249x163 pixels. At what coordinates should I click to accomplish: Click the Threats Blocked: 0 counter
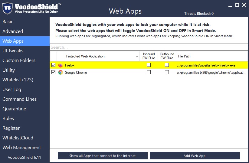(x=199, y=14)
